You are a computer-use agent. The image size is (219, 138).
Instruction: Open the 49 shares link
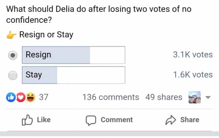point(164,97)
